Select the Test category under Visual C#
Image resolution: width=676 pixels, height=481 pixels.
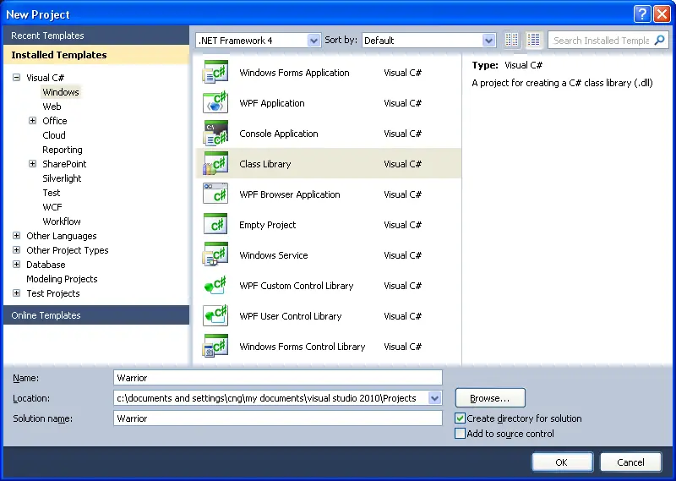click(x=52, y=193)
